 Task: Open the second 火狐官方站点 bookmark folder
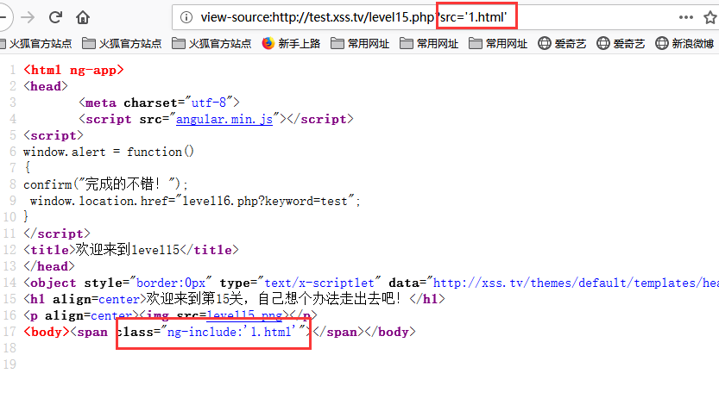122,43
